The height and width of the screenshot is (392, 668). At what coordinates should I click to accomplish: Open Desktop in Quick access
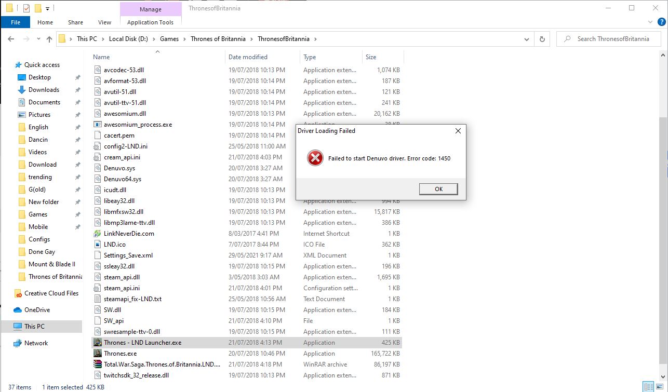click(39, 77)
